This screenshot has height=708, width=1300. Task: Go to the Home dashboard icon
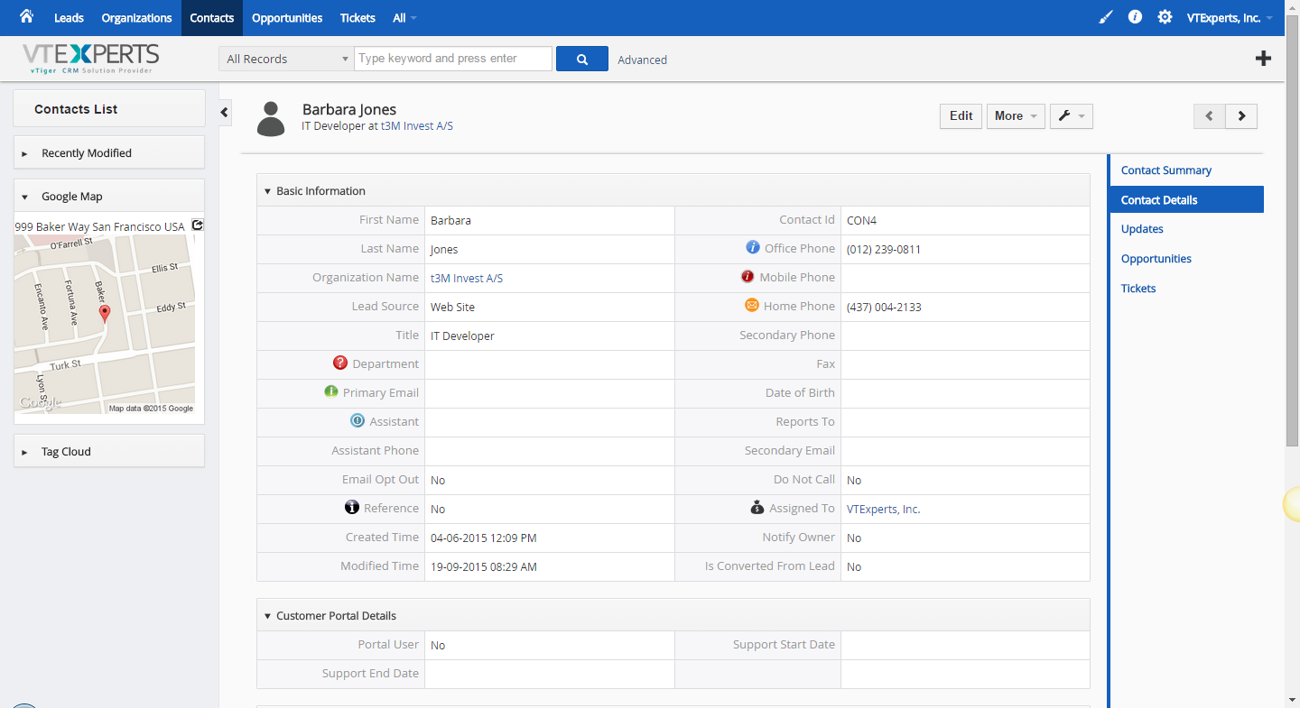[26, 17]
